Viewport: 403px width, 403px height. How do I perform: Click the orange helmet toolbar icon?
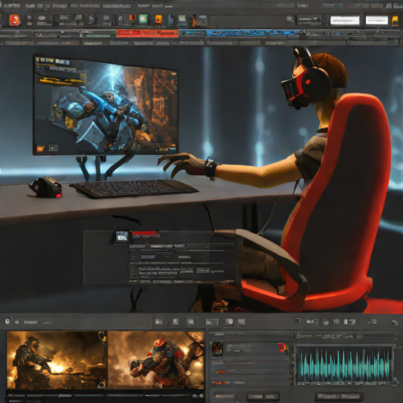158,20
